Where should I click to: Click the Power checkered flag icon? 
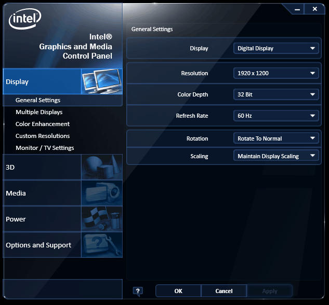pyautogui.click(x=102, y=219)
